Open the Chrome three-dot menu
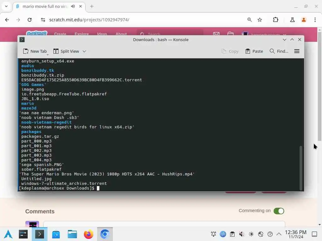Viewport: 322px width, 241px height. (x=315, y=20)
